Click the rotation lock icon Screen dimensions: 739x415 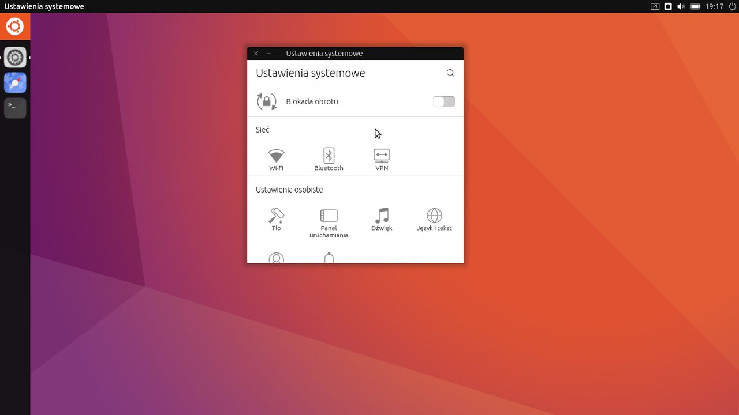click(267, 101)
